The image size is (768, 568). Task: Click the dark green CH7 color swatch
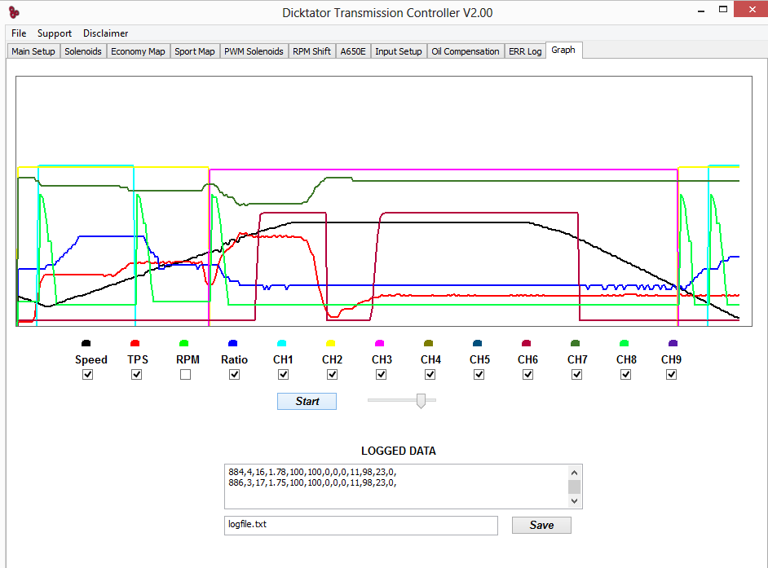(x=576, y=343)
